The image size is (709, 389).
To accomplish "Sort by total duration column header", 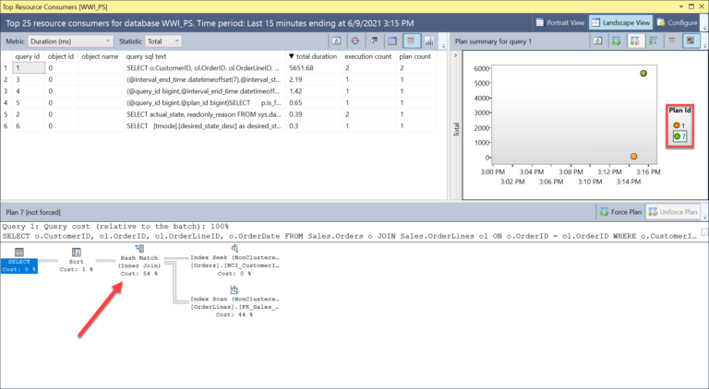I will [x=315, y=56].
